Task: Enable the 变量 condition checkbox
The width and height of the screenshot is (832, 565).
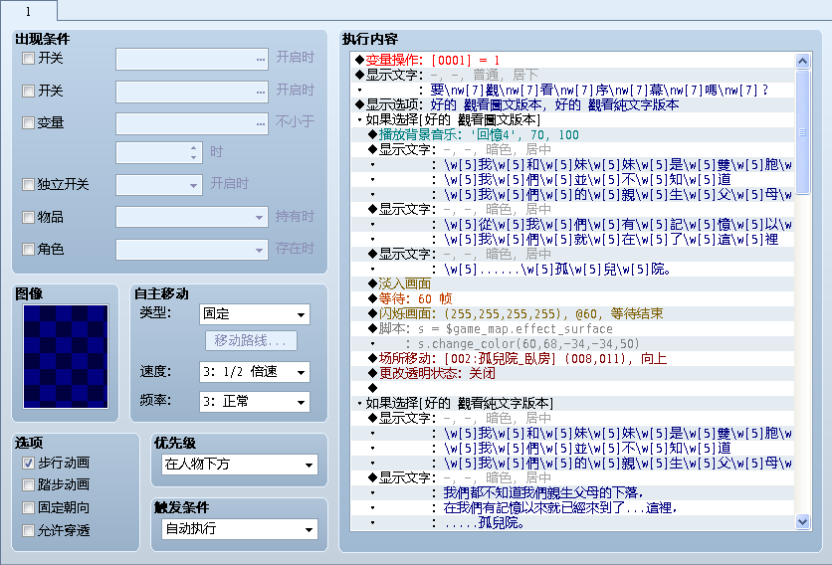Action: click(28, 123)
